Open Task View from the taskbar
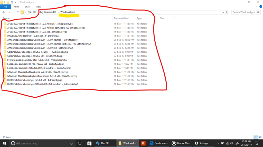Image resolution: width=263 pixels, height=147 pixels. point(80,143)
